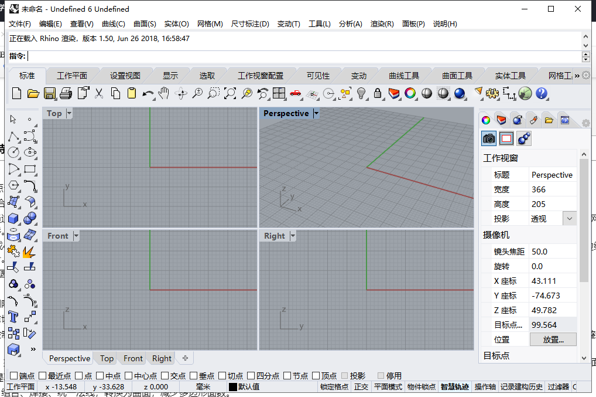
Task: Expand hidden toolbar tabs with the » arrow
Action: point(577,76)
